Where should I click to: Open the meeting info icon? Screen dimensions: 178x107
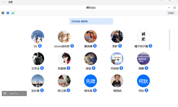(x=3, y=13)
